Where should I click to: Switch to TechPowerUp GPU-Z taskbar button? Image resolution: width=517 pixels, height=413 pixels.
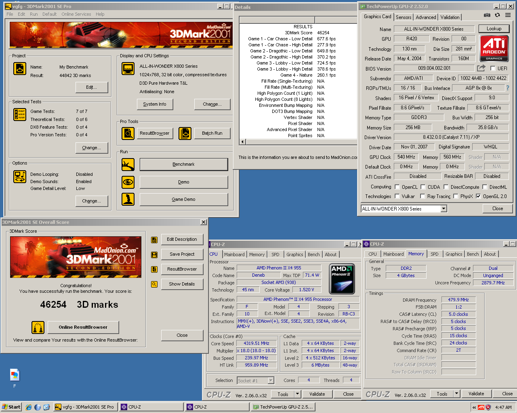[284, 407]
